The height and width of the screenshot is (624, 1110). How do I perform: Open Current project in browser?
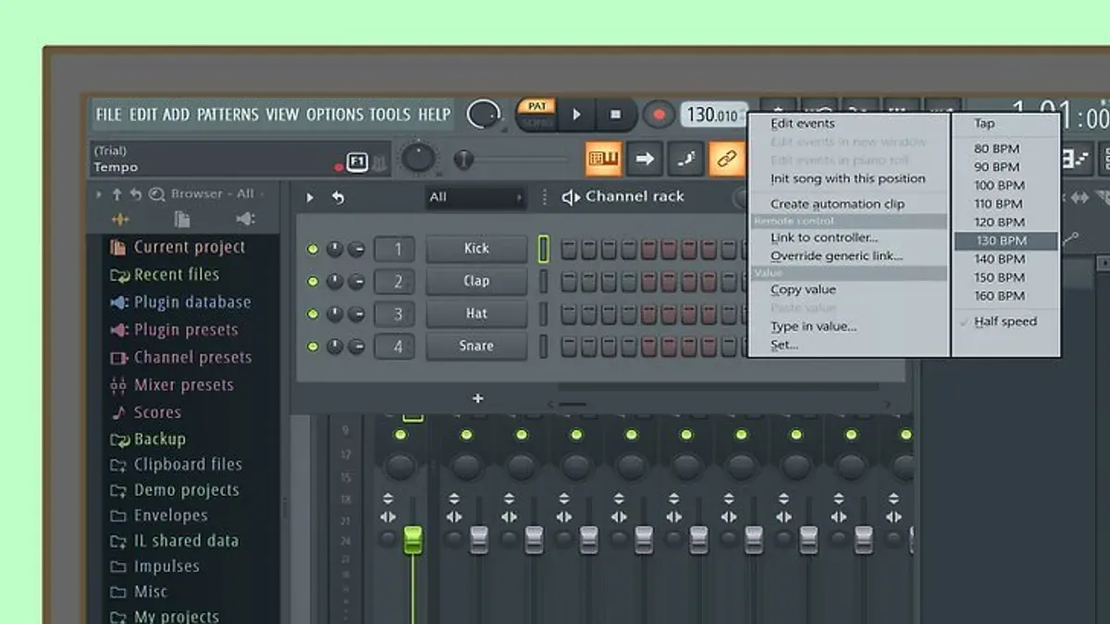[x=178, y=247]
